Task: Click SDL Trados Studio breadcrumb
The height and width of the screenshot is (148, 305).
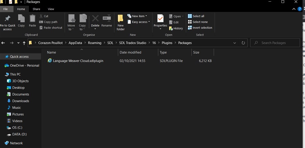Action: (133, 43)
